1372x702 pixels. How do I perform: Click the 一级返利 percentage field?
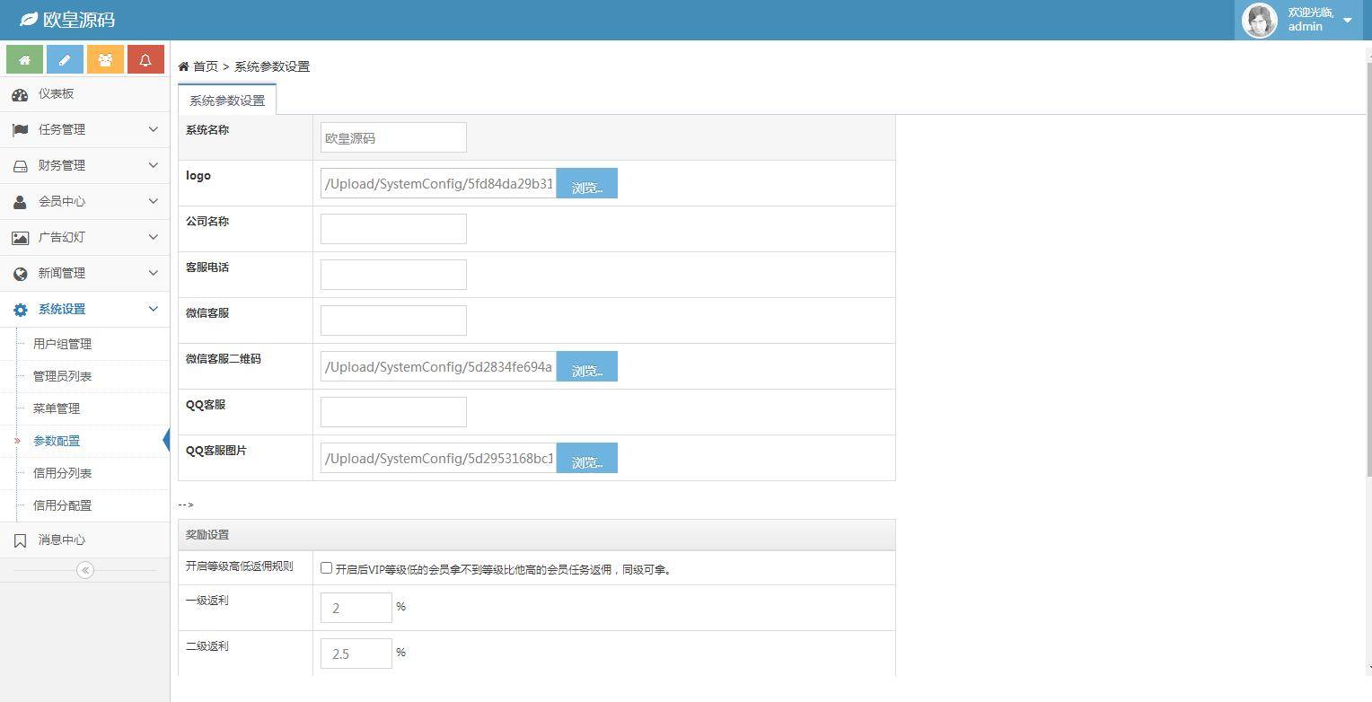(x=356, y=608)
